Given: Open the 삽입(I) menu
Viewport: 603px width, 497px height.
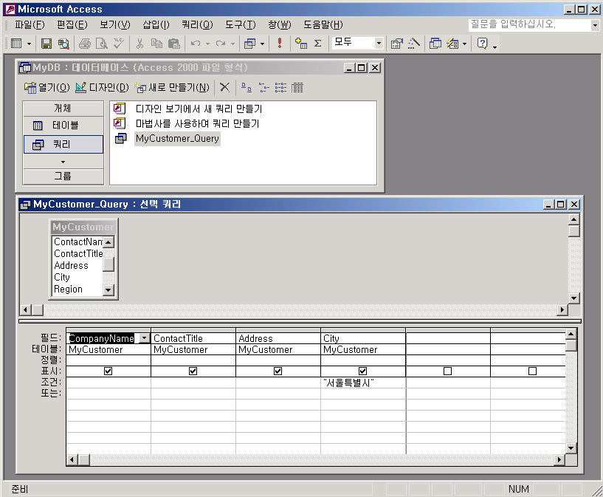Looking at the screenshot, I should [156, 24].
